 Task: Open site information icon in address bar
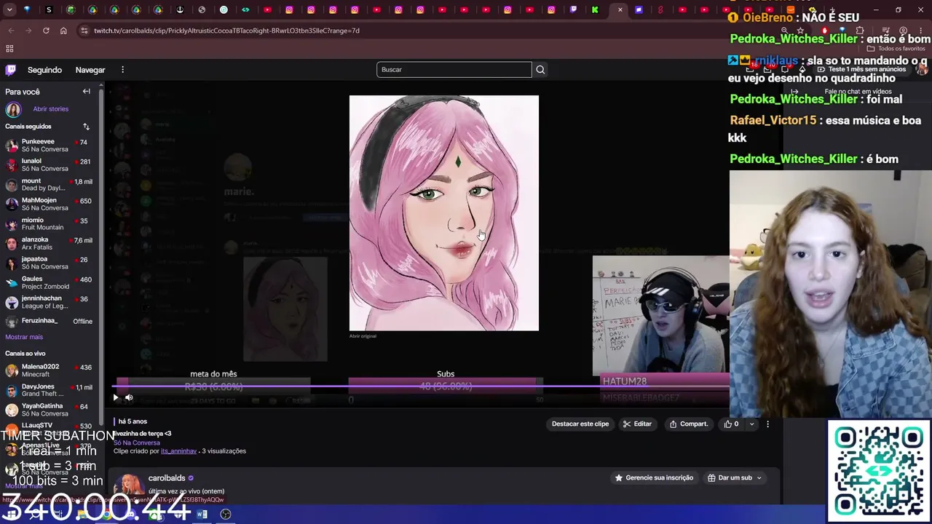click(x=84, y=31)
